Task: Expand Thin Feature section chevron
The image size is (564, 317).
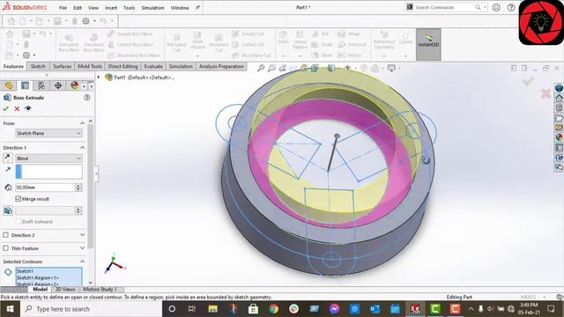Action: click(82, 248)
